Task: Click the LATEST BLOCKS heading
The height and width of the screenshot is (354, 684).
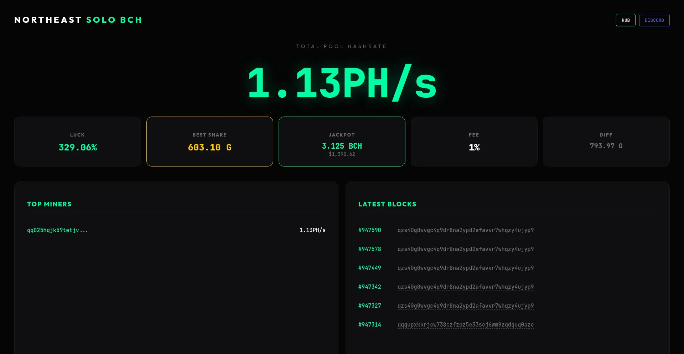Action: tap(387, 204)
